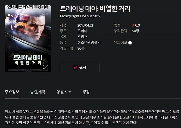The image size is (181, 128).
Task: Go to the 평점 tab
Action: tap(86, 92)
